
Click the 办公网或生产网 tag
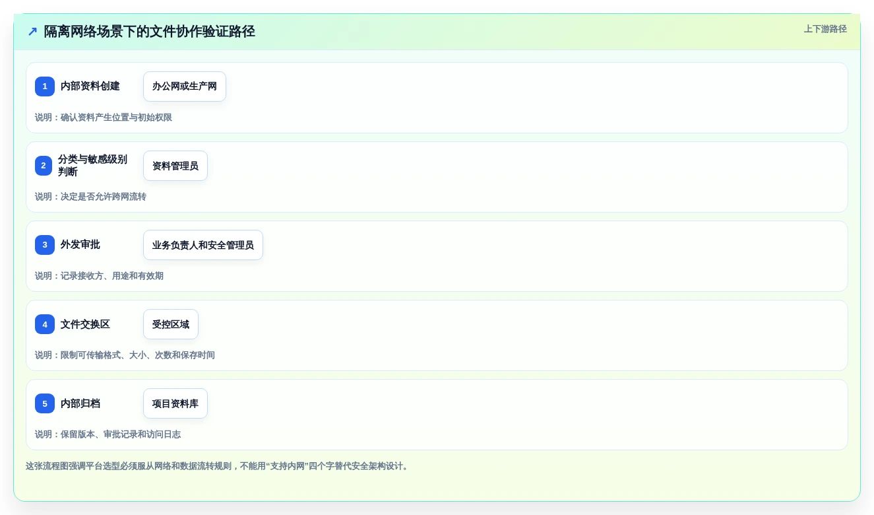pos(185,86)
